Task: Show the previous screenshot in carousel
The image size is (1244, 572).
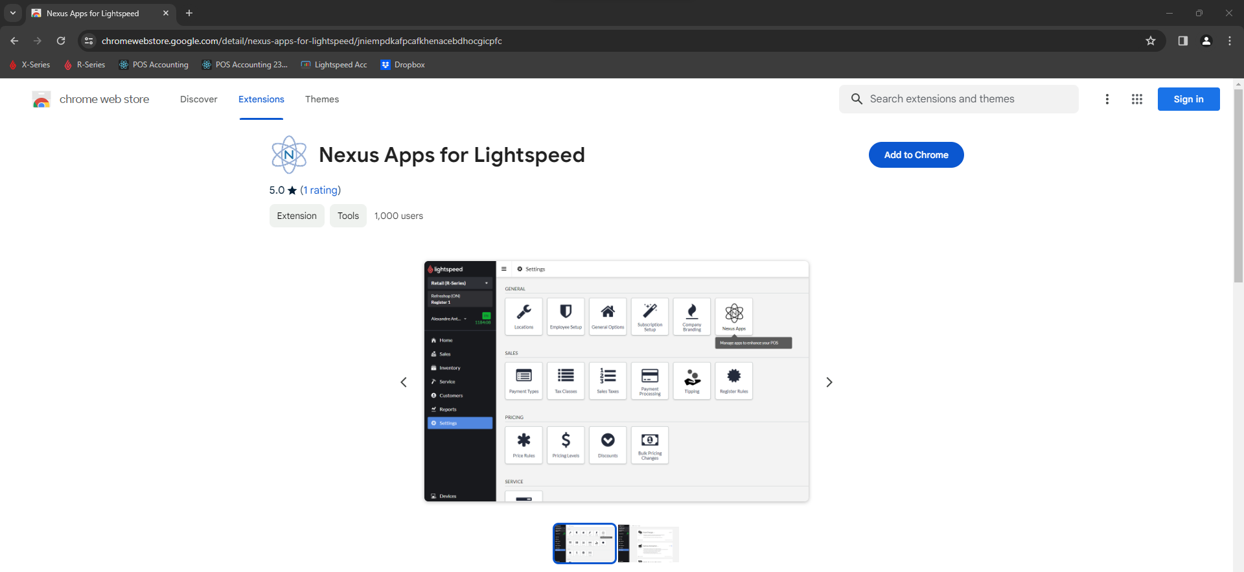Action: (404, 382)
